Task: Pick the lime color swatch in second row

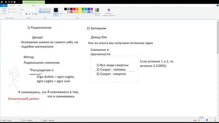Action: pos(83,12)
